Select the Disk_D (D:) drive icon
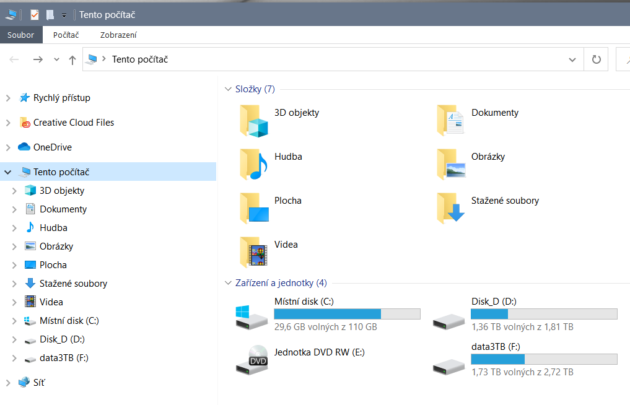The width and height of the screenshot is (630, 405). 448,322
